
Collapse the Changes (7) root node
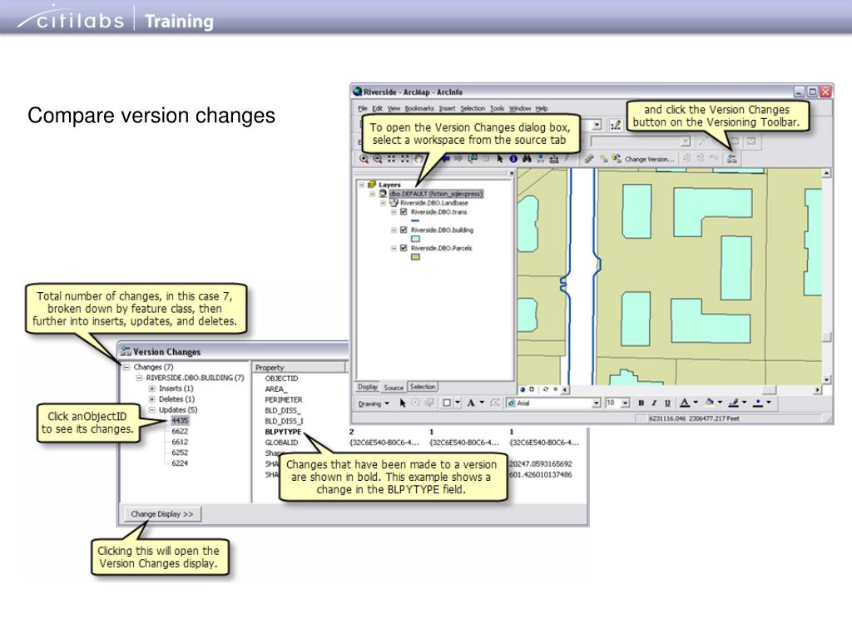(126, 367)
